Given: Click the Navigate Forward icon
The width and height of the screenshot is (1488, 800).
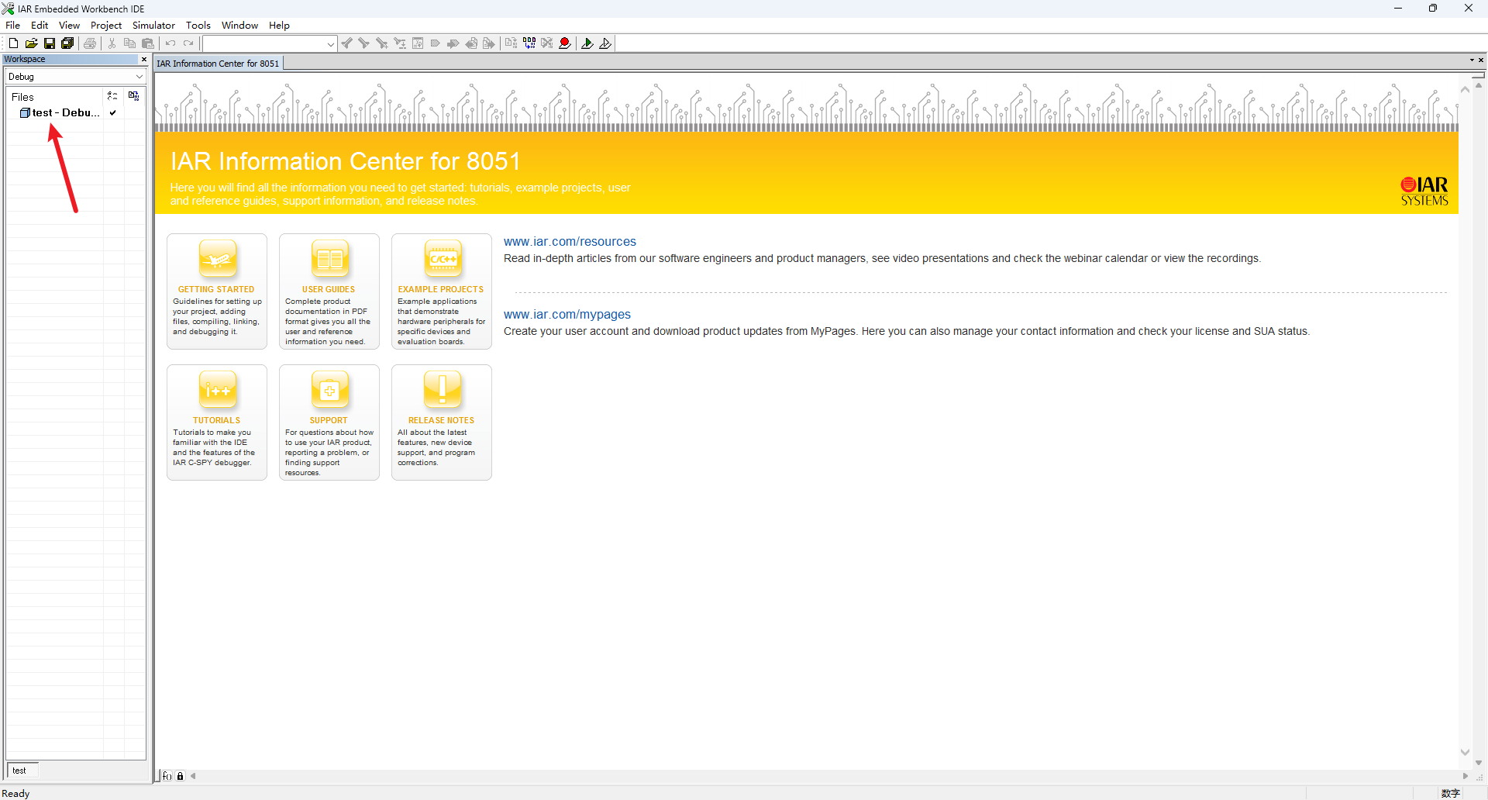Looking at the screenshot, I should point(489,43).
